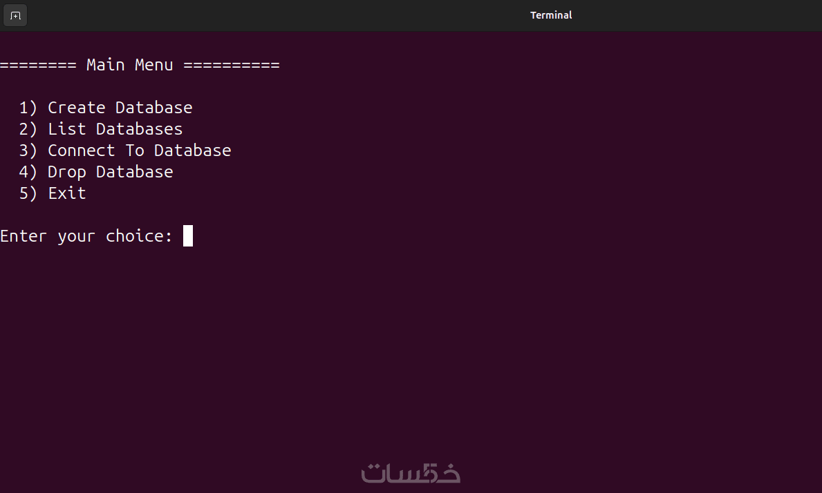This screenshot has width=822, height=493.
Task: Select the List Databases menu text
Action: pyautogui.click(x=115, y=129)
